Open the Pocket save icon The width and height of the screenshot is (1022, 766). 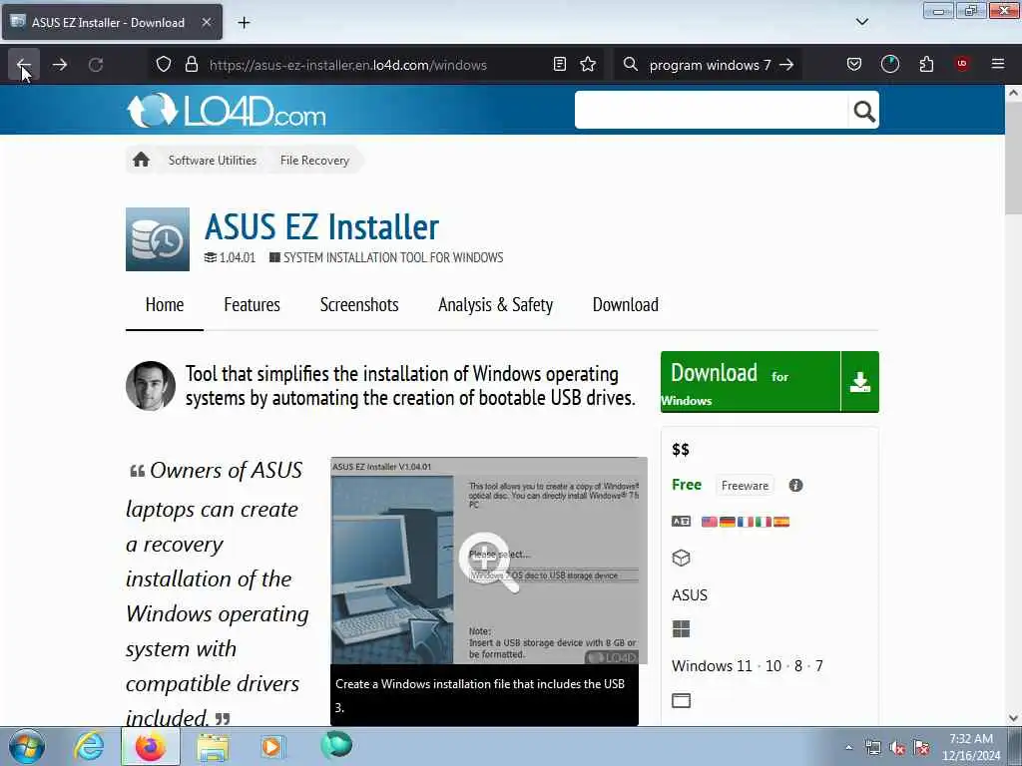point(854,65)
